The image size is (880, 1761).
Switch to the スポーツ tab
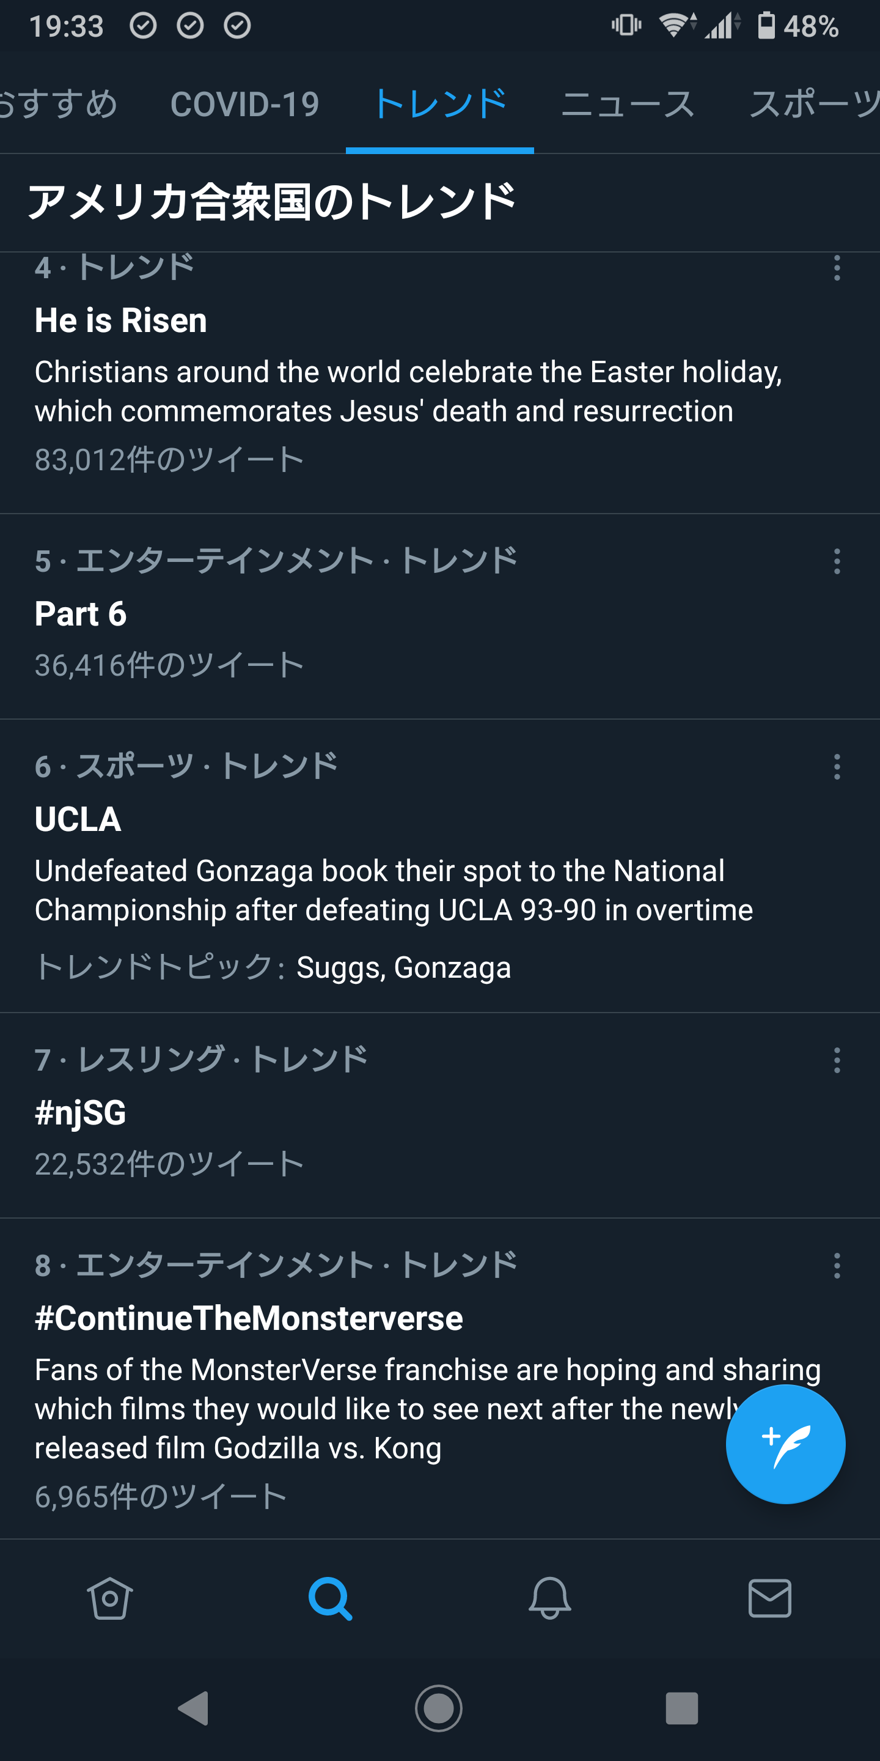813,105
